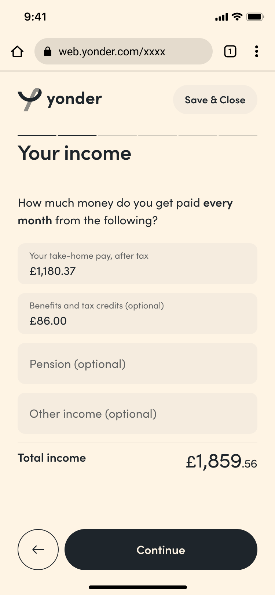Tap the battery indicator icon
Image resolution: width=275 pixels, height=595 pixels.
255,17
